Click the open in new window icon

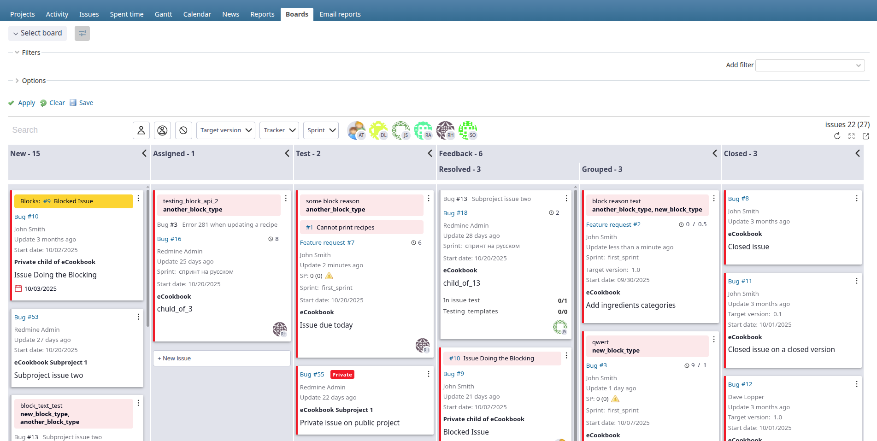coord(865,136)
